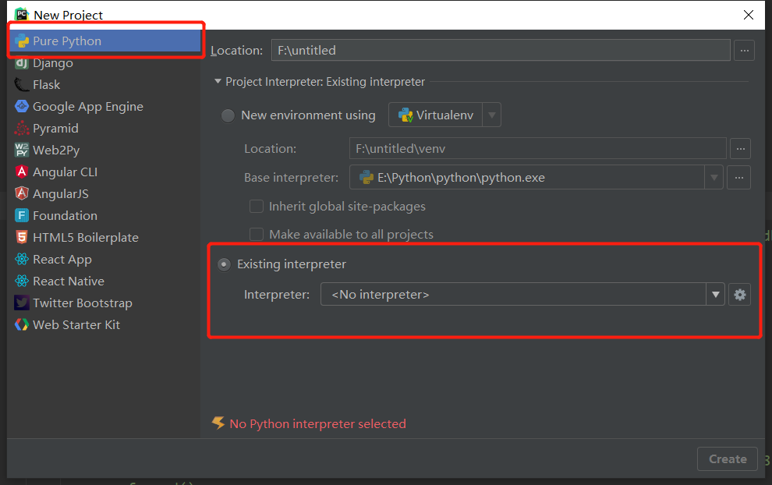Click the F:\untitled\venv location field
Viewport: 772px width, 485px height.
pyautogui.click(x=538, y=149)
